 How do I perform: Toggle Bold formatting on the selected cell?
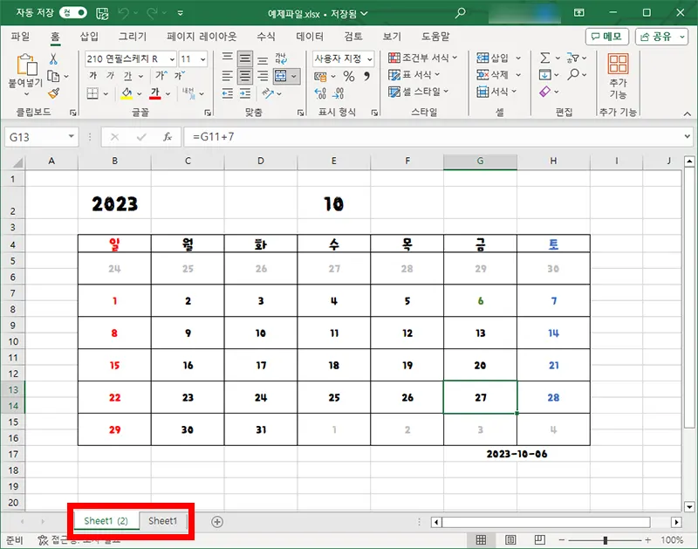93,75
